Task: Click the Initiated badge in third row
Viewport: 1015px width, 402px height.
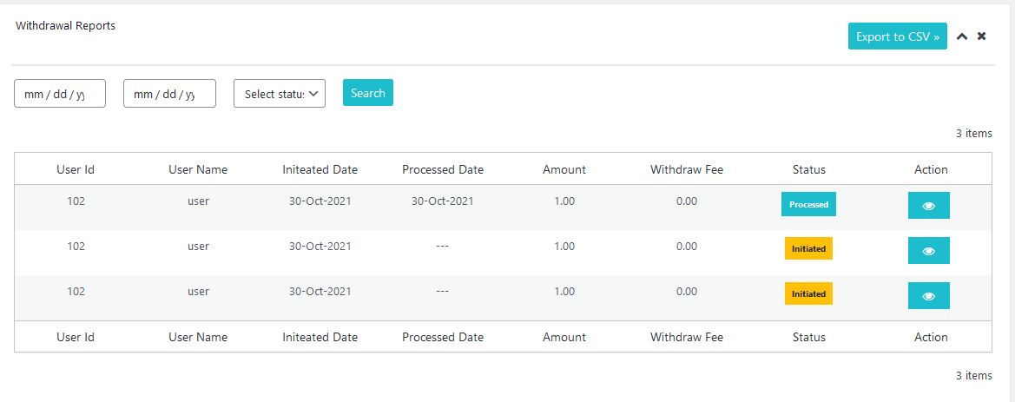Action: [808, 293]
